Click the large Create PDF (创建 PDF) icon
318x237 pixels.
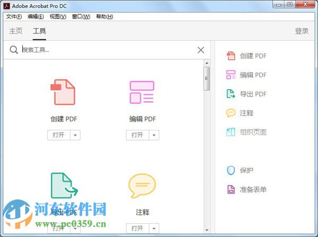click(63, 92)
